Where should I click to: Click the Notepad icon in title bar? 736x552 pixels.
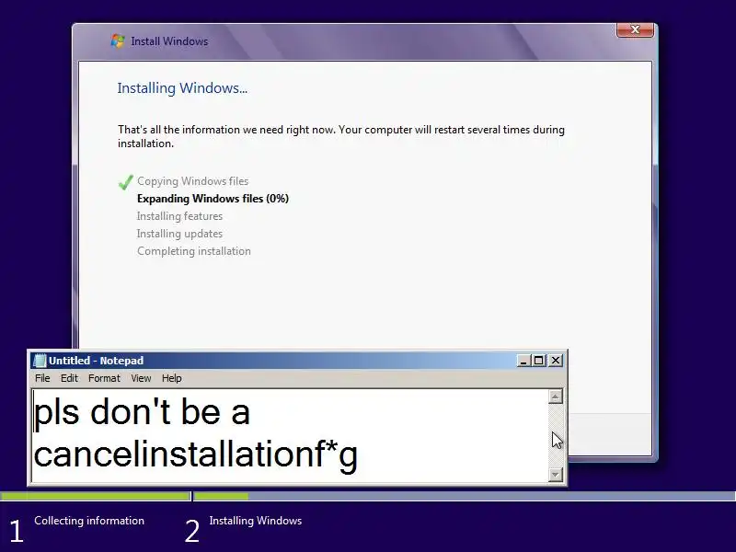pos(40,361)
